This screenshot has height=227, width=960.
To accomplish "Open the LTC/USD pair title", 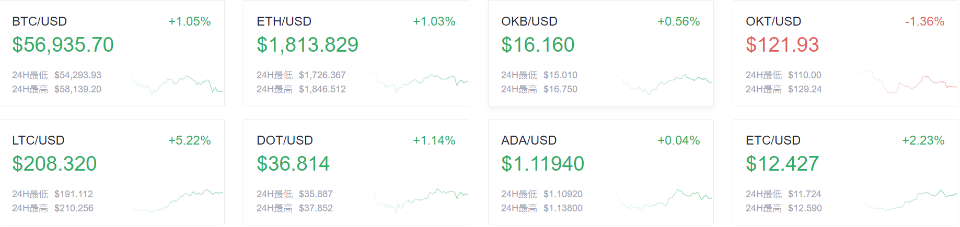I will coord(38,140).
